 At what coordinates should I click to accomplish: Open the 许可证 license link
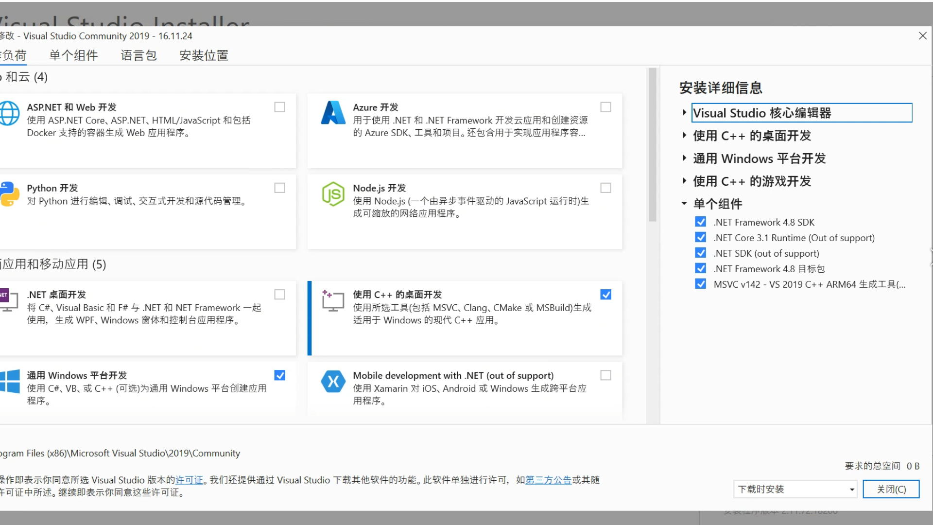pyautogui.click(x=189, y=480)
